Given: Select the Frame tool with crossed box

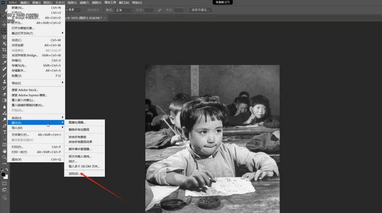Looking at the screenshot, I should click(4, 56).
